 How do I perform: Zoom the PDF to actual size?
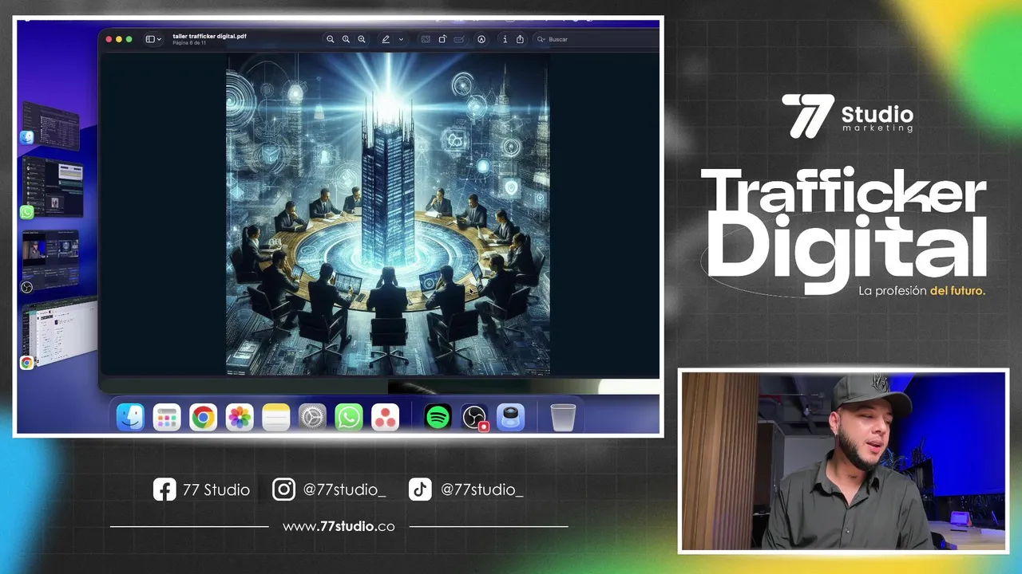(x=346, y=39)
